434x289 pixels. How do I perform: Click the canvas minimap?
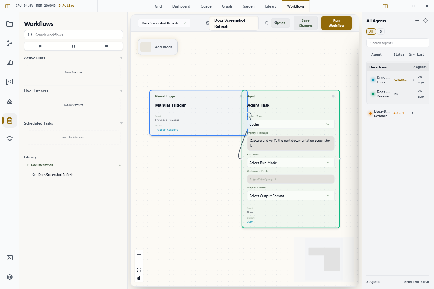tap(324, 259)
